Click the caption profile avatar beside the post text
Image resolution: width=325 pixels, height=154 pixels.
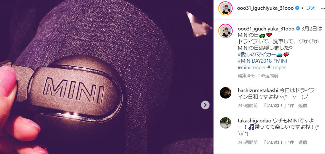226,31
